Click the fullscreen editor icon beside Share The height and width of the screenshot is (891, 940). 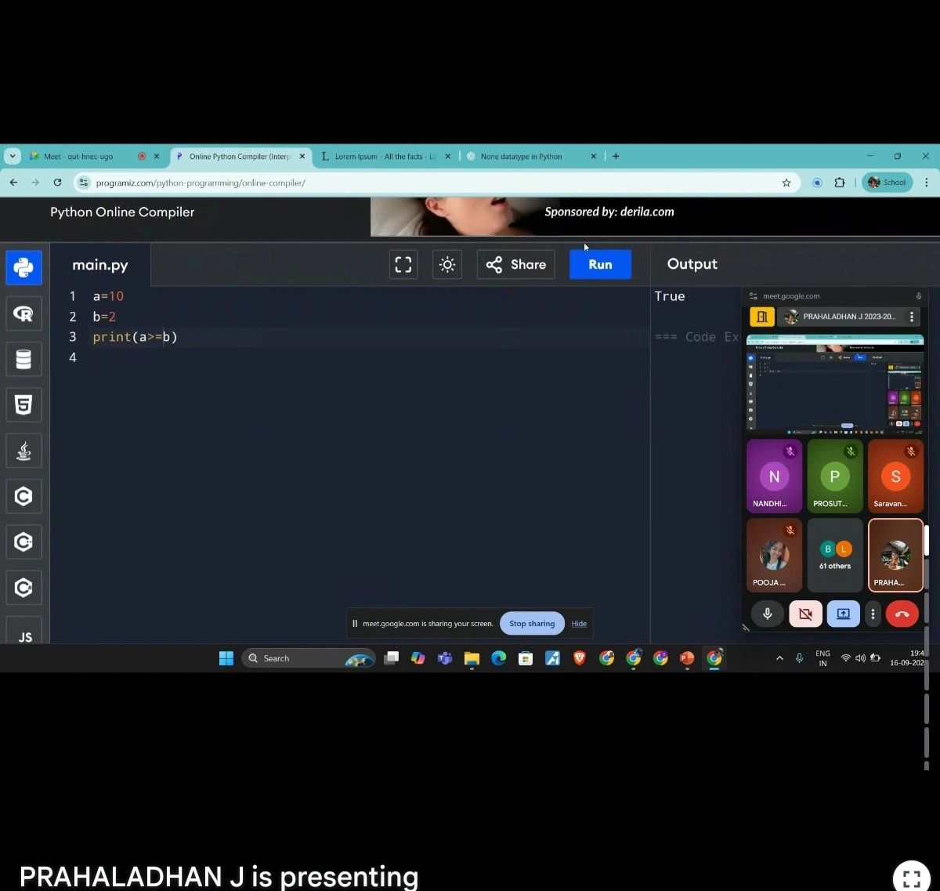coord(403,265)
